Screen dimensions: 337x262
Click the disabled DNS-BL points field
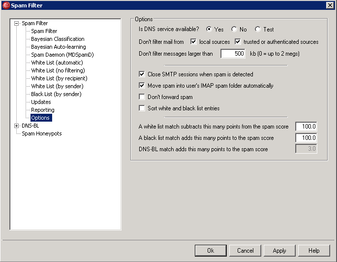pos(306,149)
